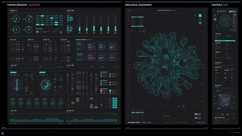Click the round checkmark confirm icon

(61, 32)
